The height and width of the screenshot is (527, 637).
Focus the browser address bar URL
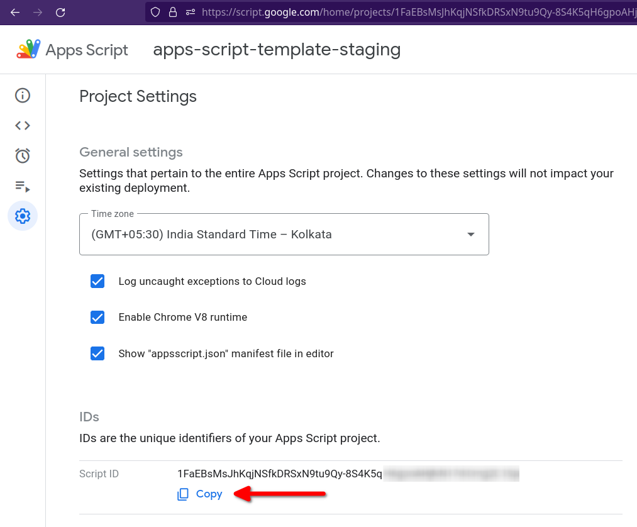coord(418,12)
